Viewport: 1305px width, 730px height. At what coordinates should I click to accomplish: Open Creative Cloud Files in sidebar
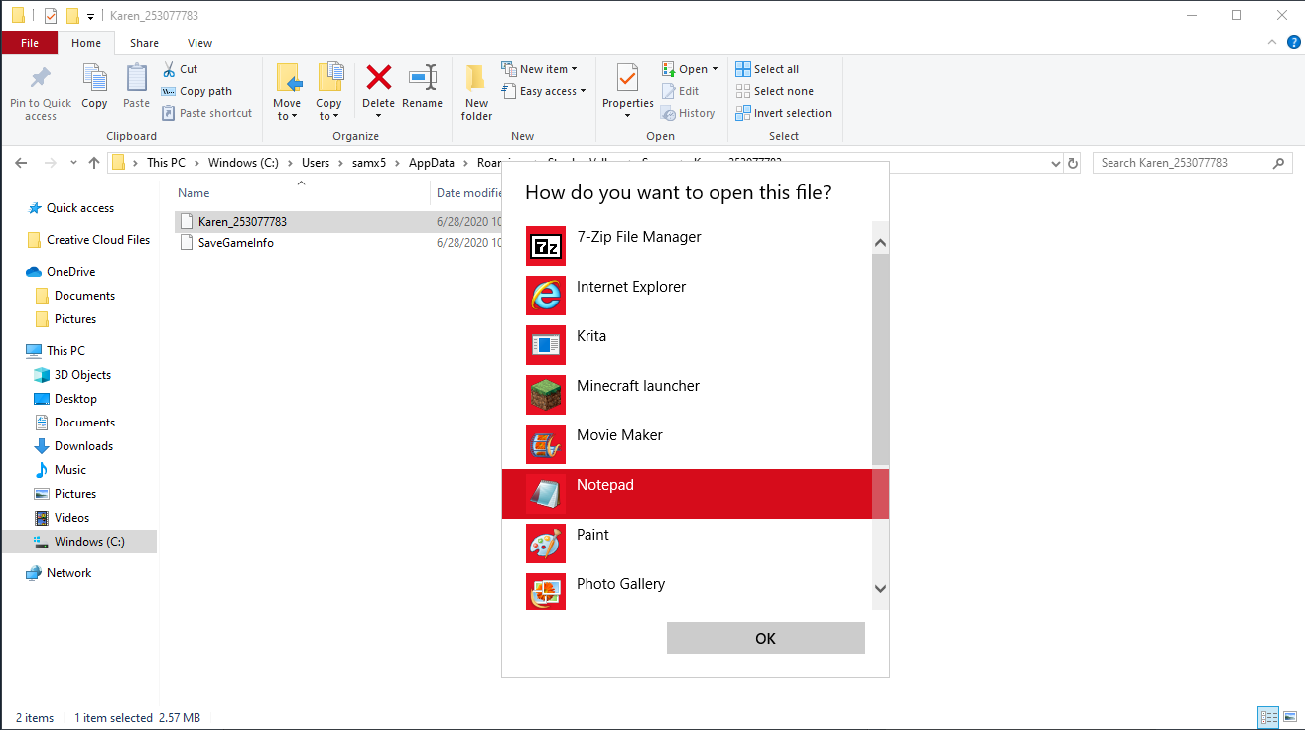[x=98, y=240]
